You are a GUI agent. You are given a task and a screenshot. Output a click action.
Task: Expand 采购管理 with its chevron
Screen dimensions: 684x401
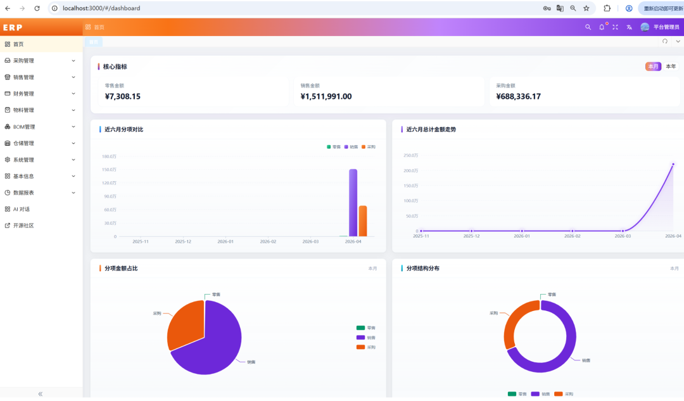tap(73, 61)
